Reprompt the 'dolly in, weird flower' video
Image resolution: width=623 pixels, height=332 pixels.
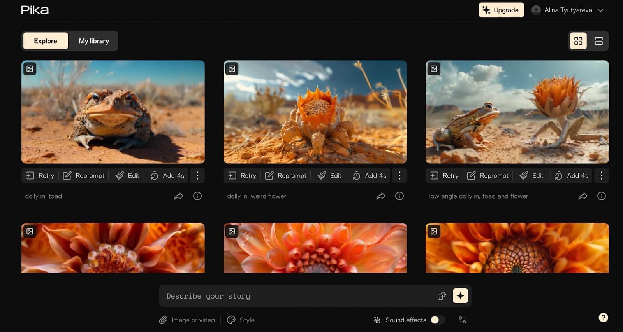tap(286, 176)
